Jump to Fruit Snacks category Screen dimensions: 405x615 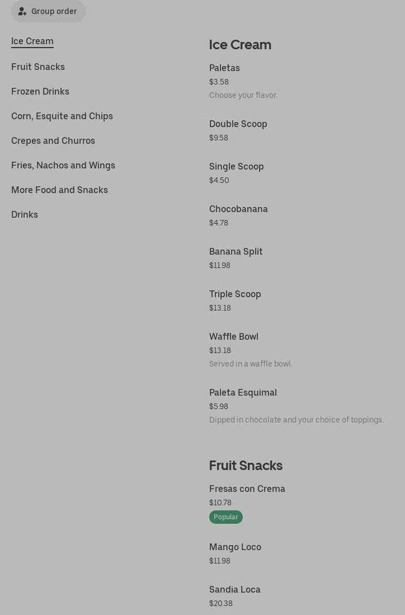38,67
